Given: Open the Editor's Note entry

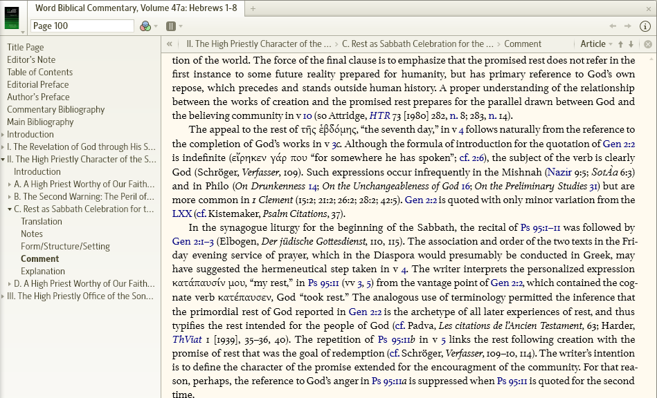Looking at the screenshot, I should point(31,60).
